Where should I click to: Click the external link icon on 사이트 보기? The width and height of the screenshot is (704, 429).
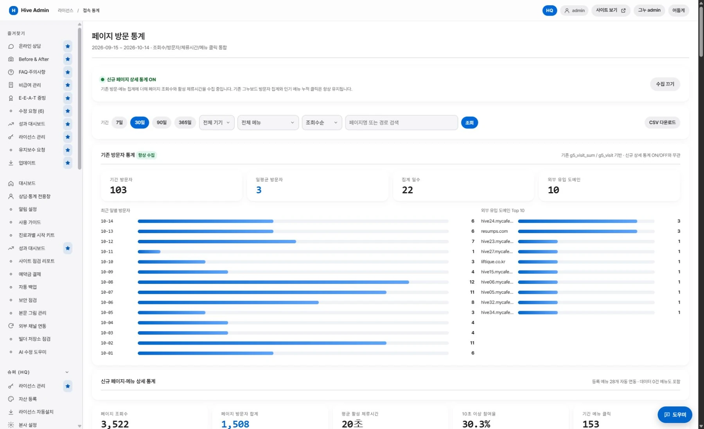tap(623, 11)
